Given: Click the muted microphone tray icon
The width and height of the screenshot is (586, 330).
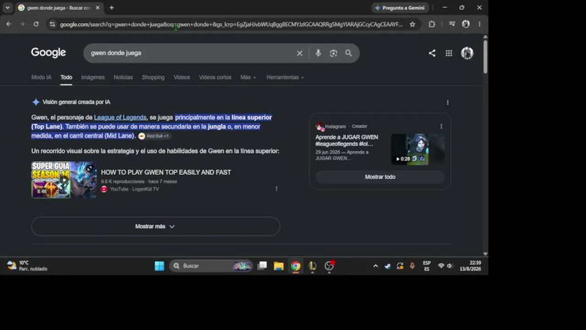Looking at the screenshot, I should (412, 266).
